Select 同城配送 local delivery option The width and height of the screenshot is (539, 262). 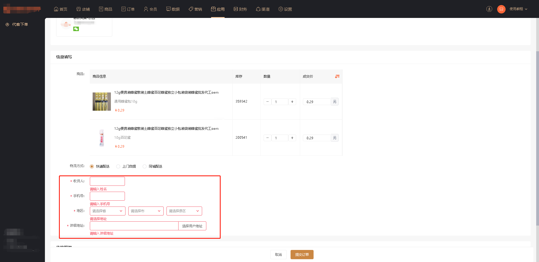coord(145,166)
